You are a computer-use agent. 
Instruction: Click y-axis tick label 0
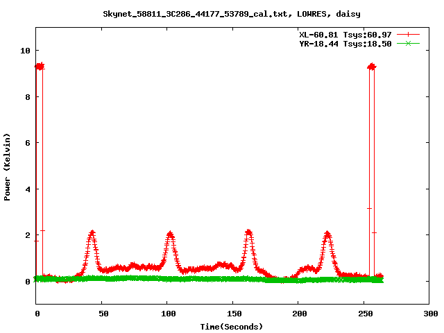(x=28, y=282)
